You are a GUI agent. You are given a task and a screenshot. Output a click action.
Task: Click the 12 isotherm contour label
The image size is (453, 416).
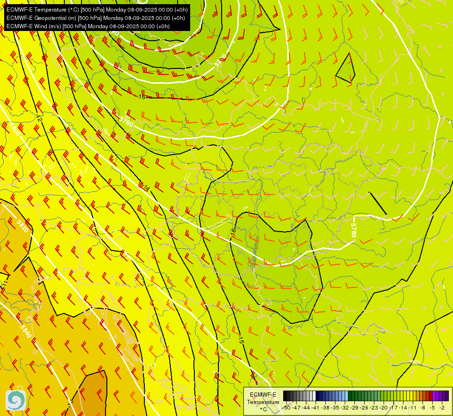tap(40, 119)
